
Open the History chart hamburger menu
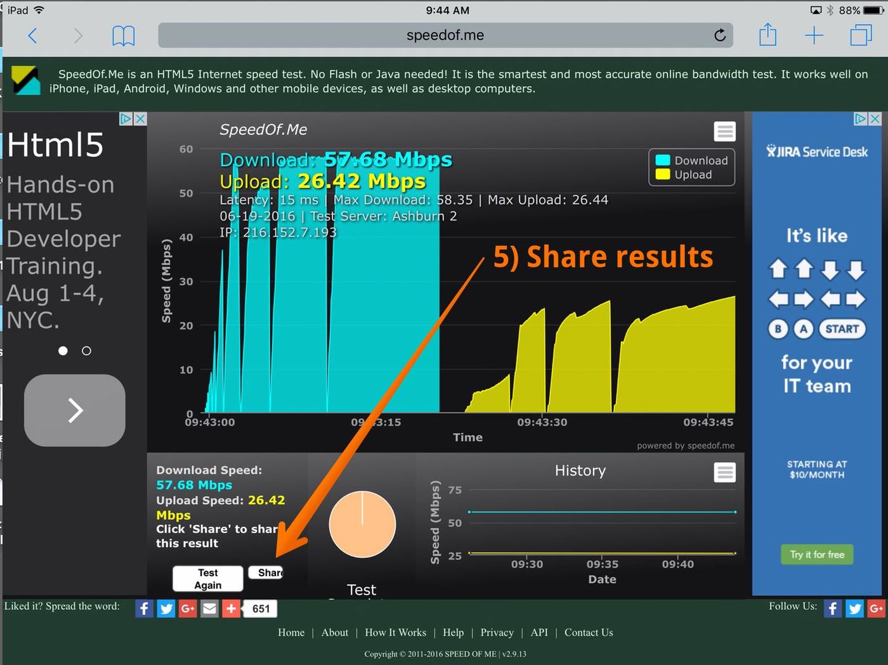click(x=725, y=472)
